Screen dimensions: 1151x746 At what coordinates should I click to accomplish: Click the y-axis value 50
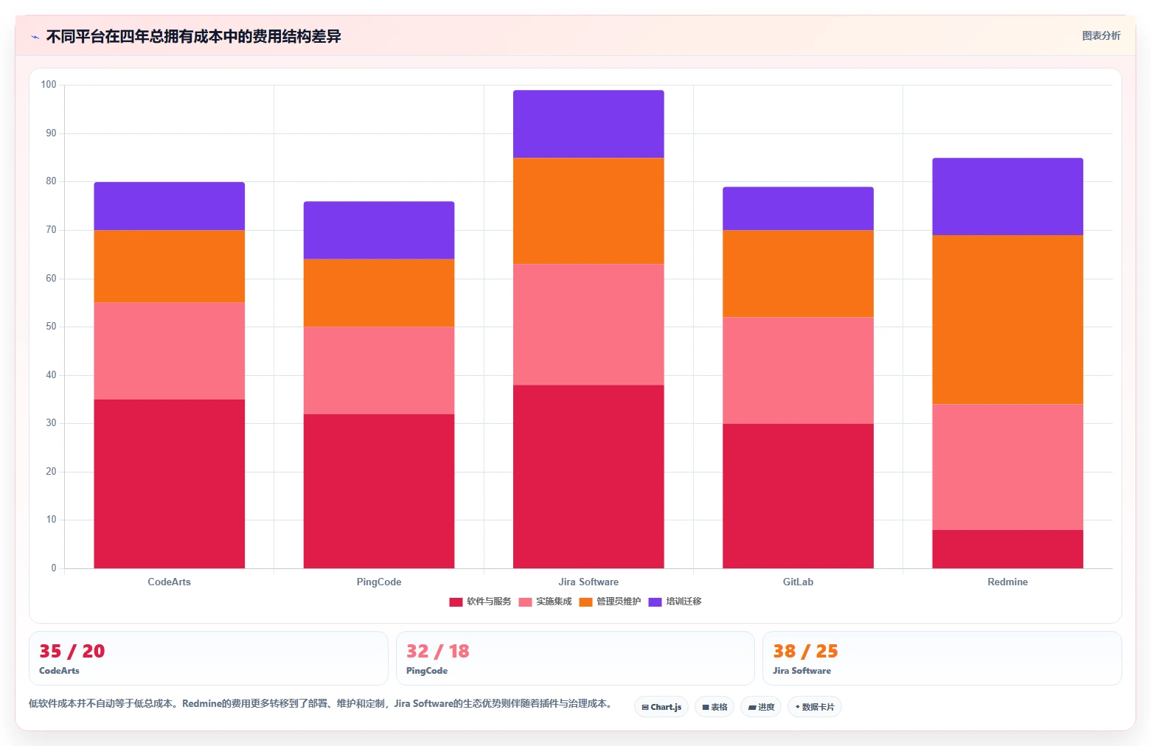[x=51, y=327]
